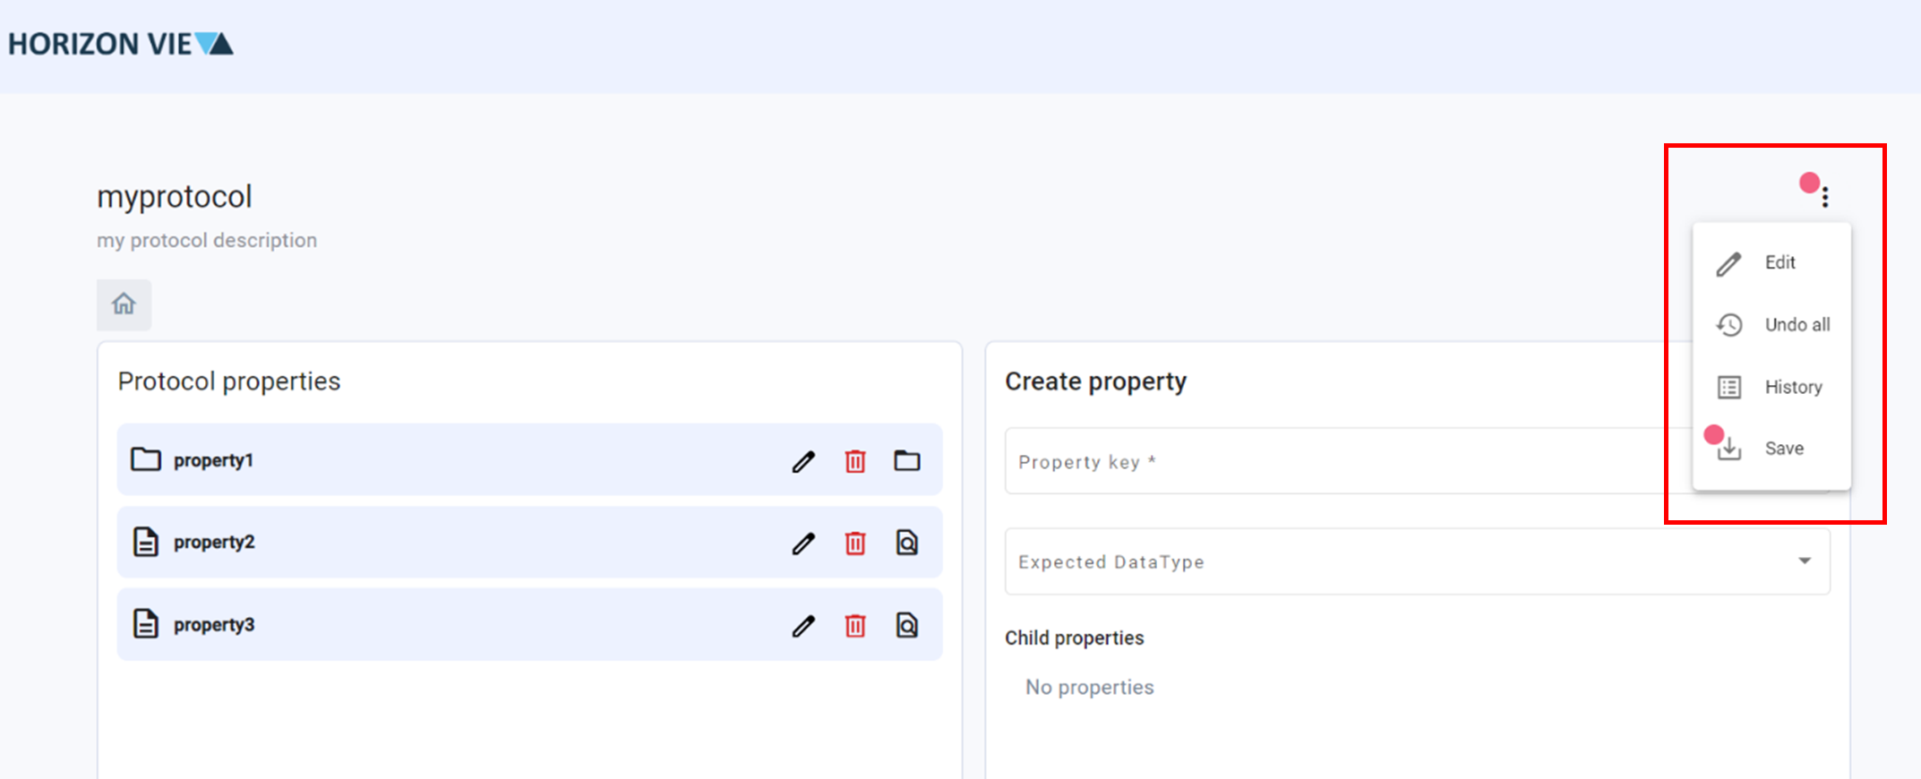Select the property3 list entry

448,625
